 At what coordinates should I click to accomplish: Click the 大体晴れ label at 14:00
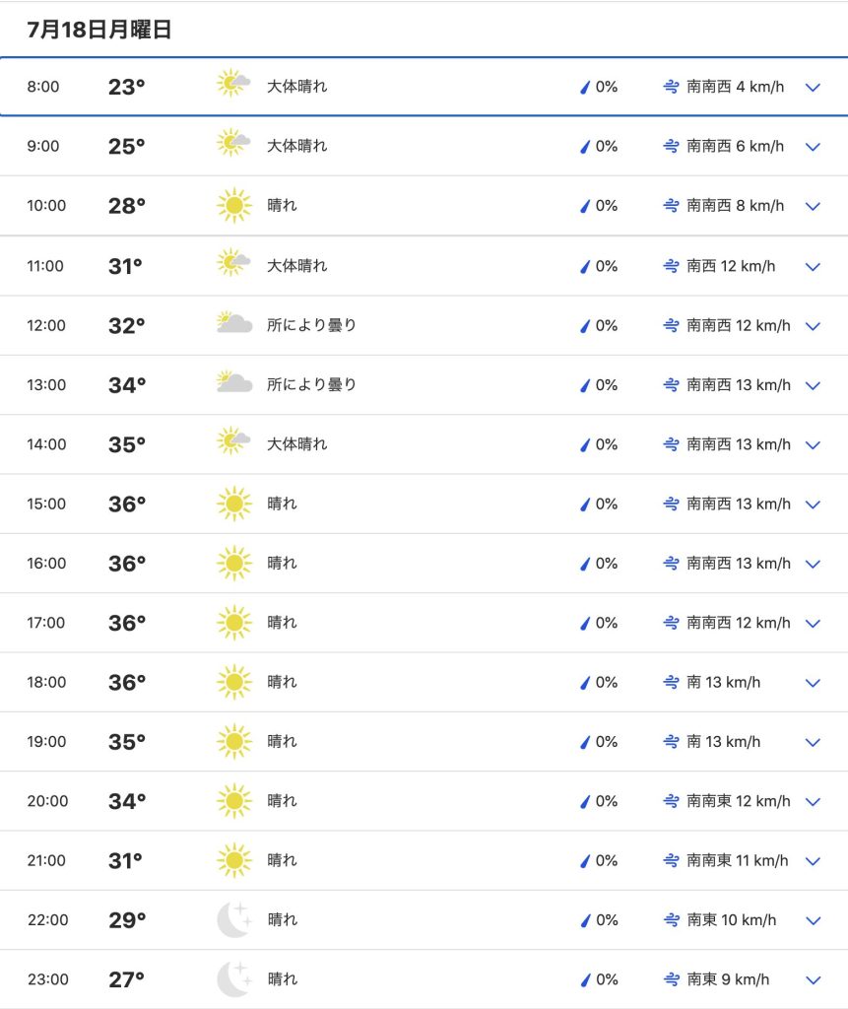point(297,444)
